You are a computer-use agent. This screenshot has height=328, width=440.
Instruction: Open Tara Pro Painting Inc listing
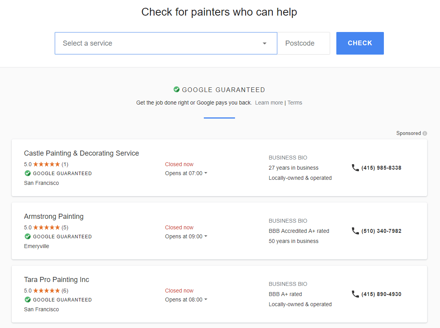click(57, 280)
